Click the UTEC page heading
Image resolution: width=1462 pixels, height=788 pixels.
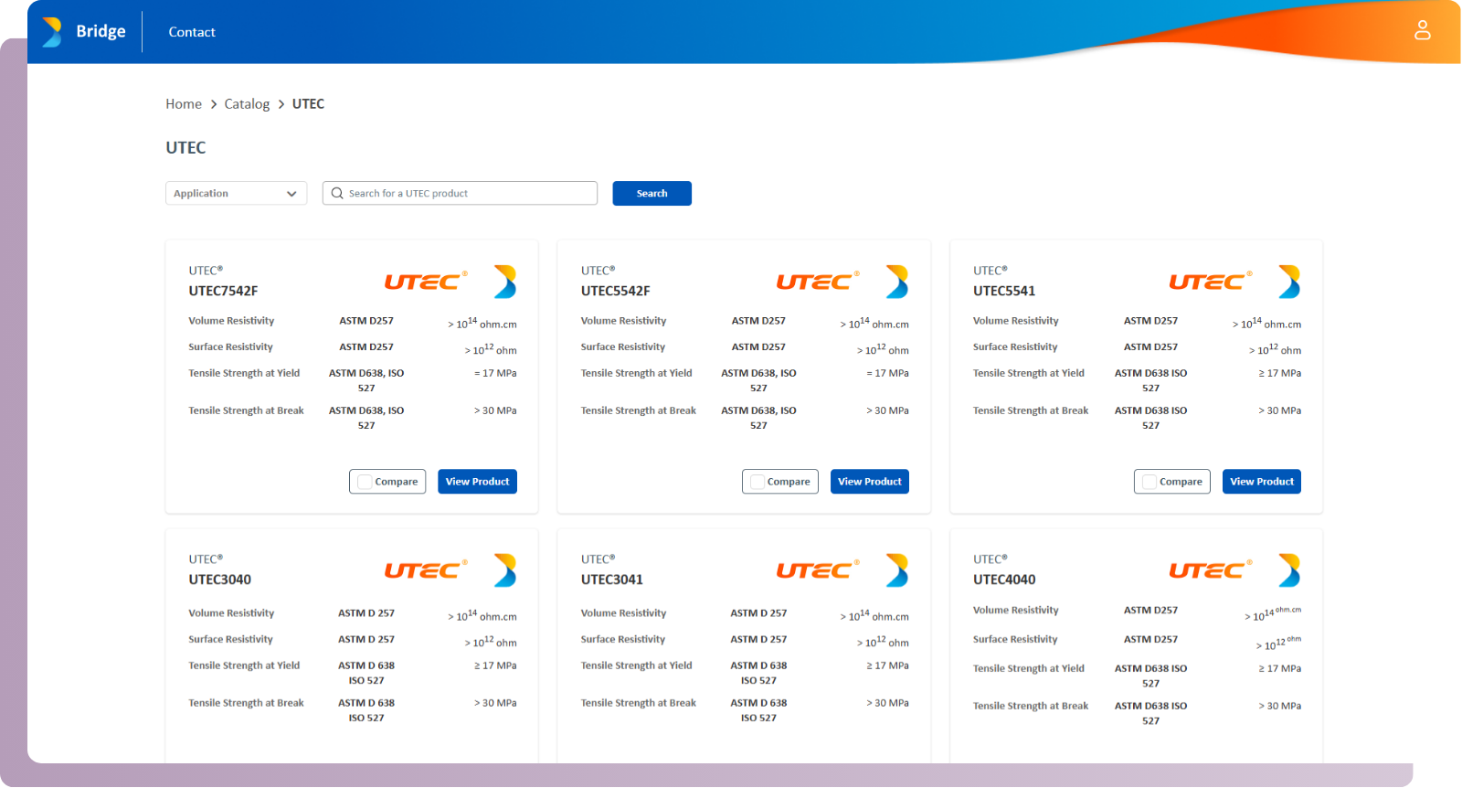click(185, 147)
